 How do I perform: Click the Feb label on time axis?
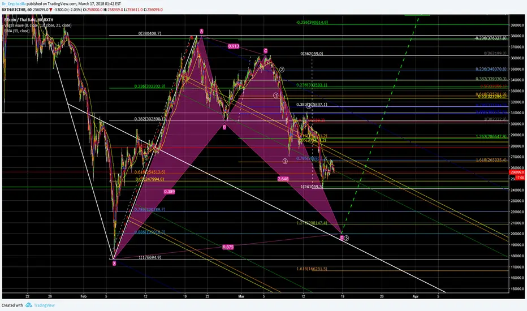(x=83, y=296)
